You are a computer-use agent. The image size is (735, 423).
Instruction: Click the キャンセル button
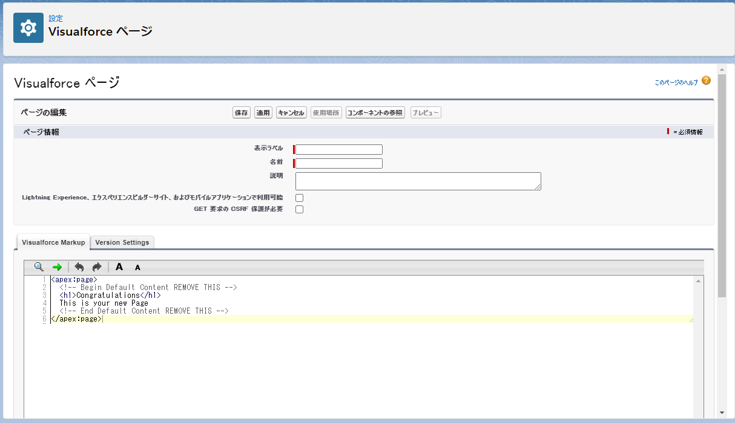(291, 113)
